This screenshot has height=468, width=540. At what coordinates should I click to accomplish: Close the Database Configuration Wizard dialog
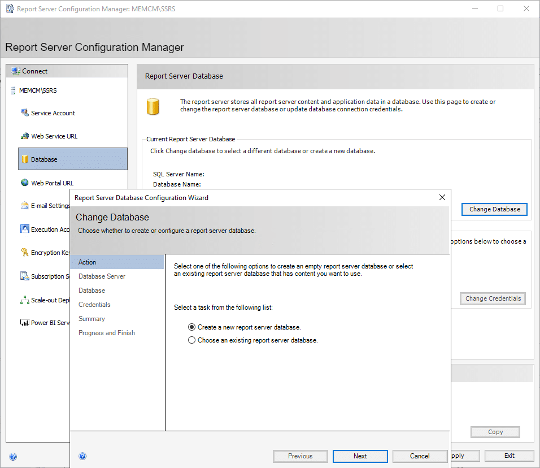pos(442,197)
